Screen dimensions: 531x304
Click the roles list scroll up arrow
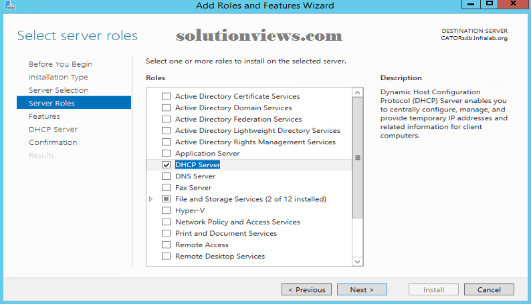coord(358,93)
